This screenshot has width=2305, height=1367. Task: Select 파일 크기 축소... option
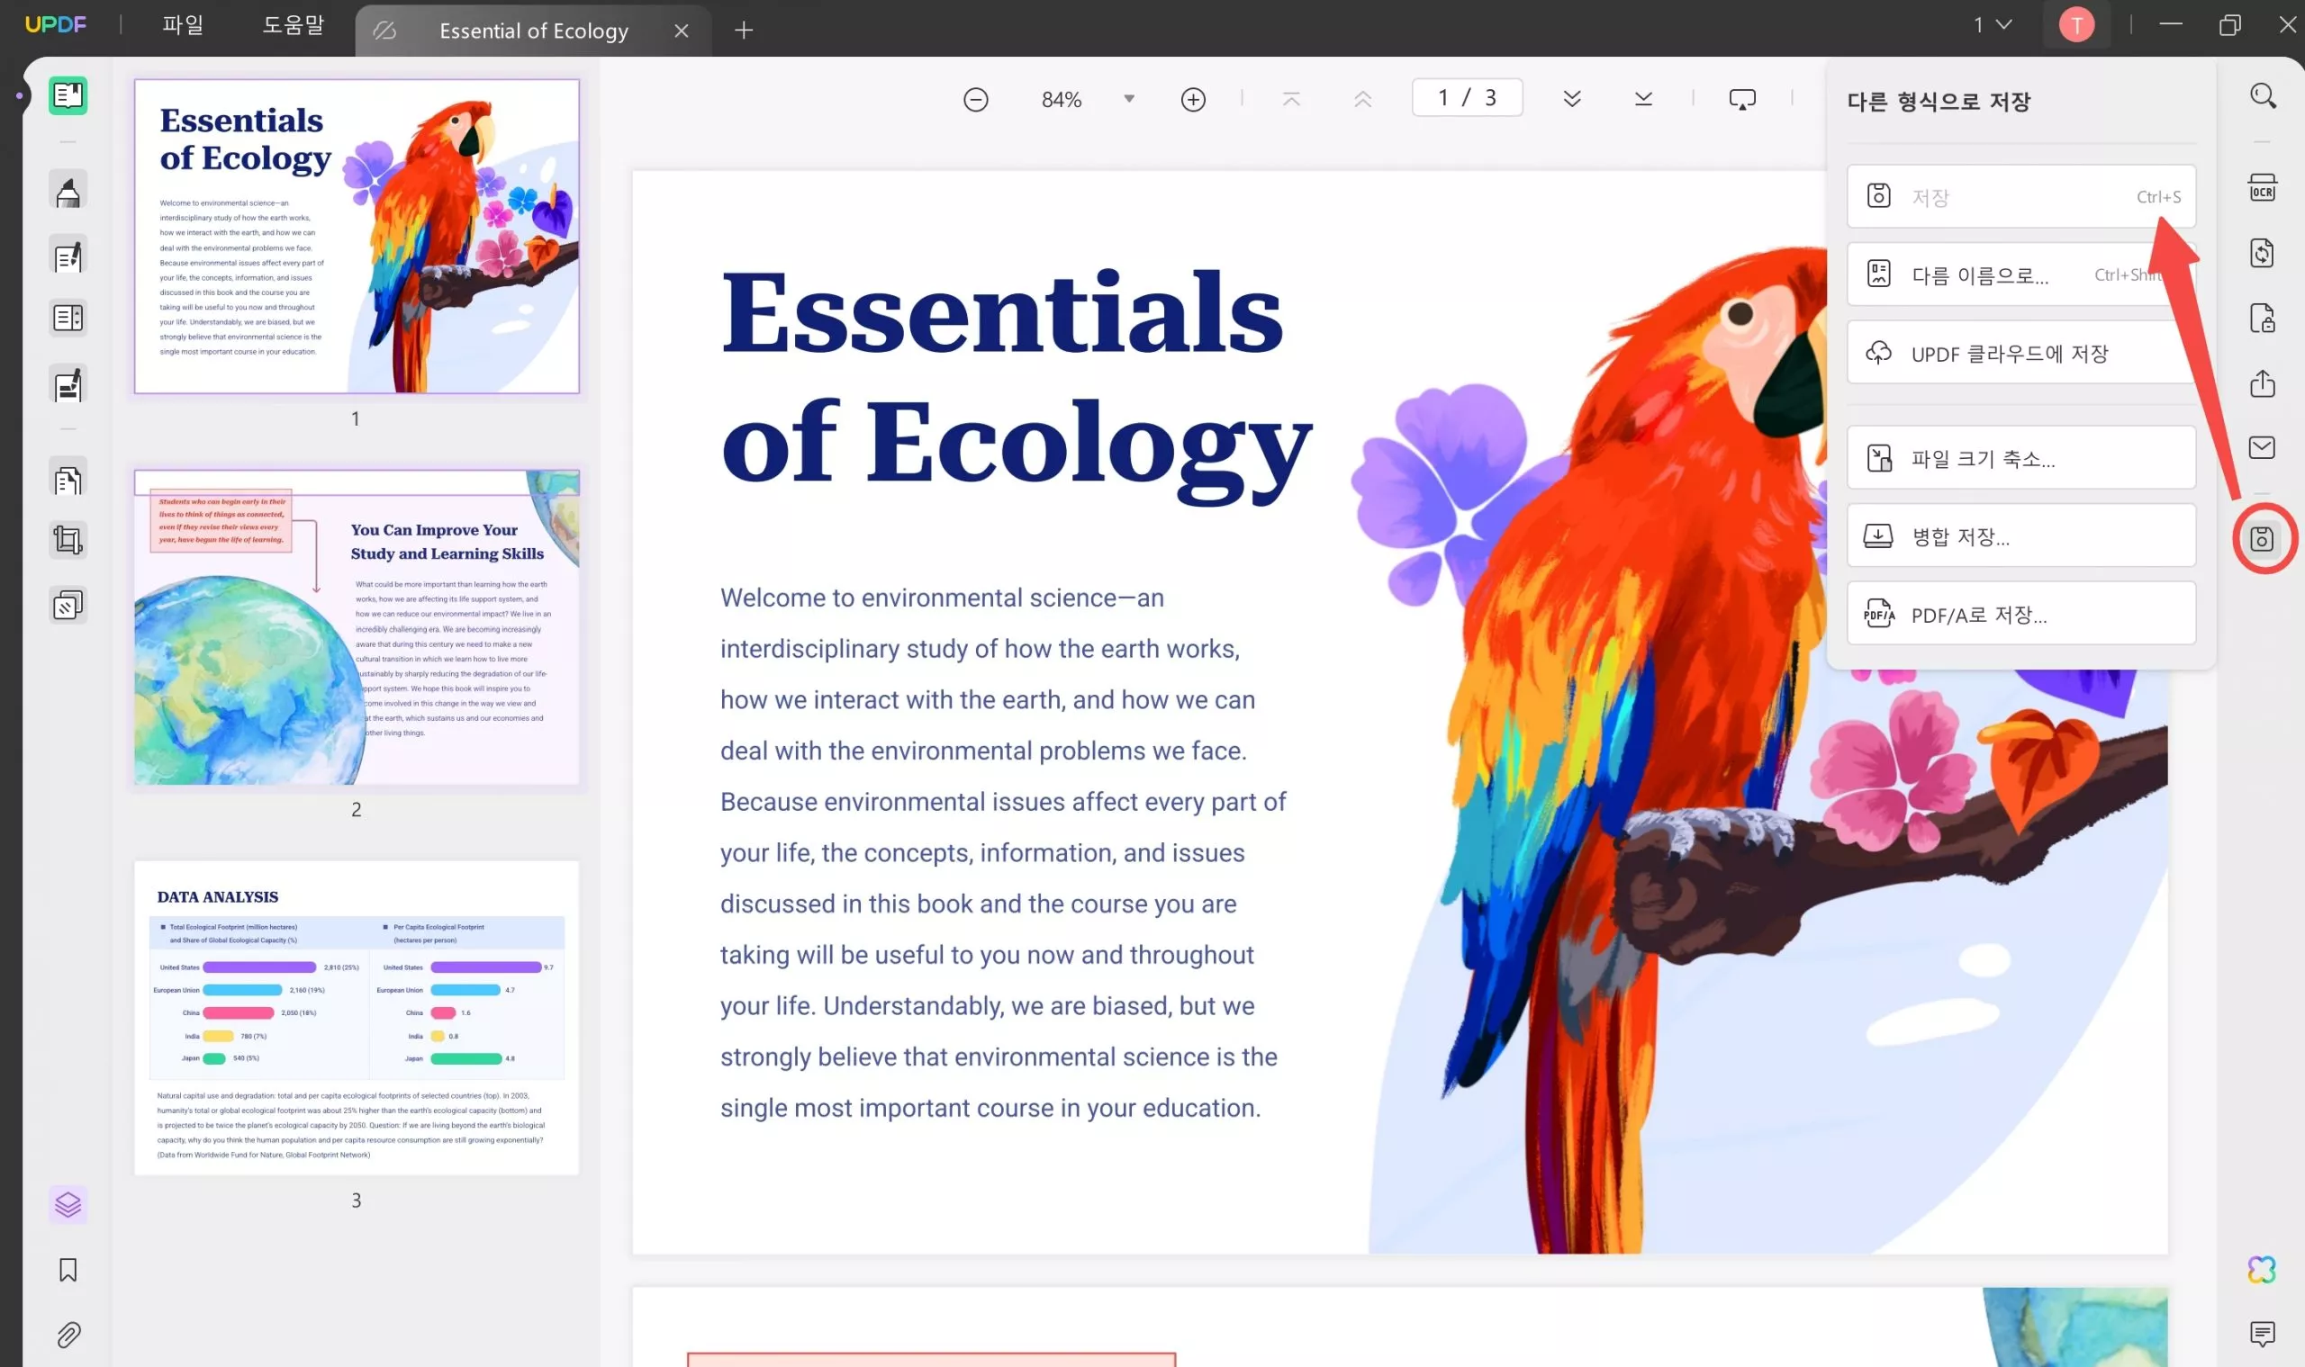click(x=2021, y=458)
